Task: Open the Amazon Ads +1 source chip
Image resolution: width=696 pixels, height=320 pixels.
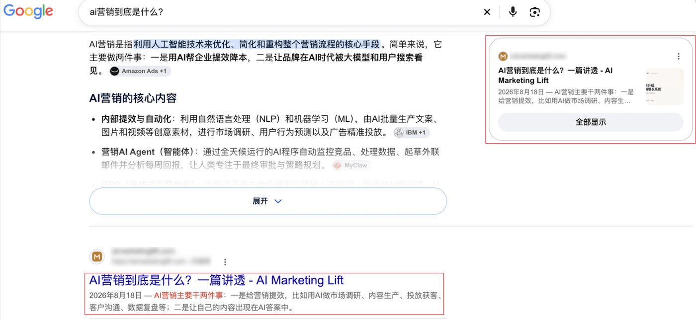Action: point(140,71)
